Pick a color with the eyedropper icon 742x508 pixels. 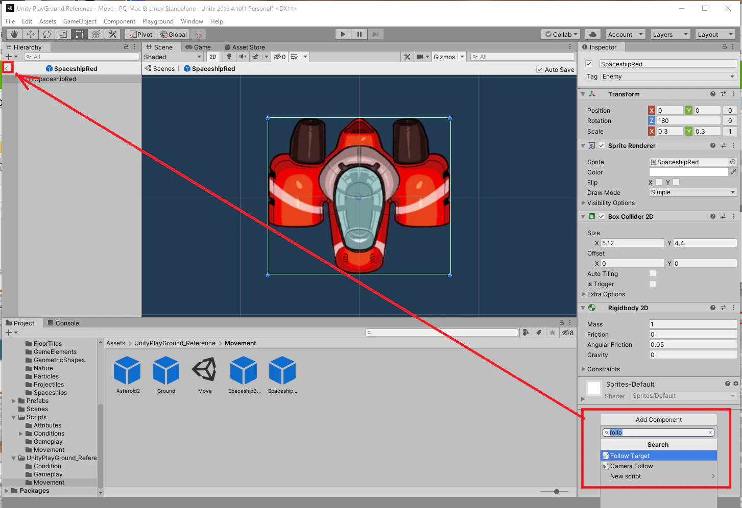[x=733, y=172]
